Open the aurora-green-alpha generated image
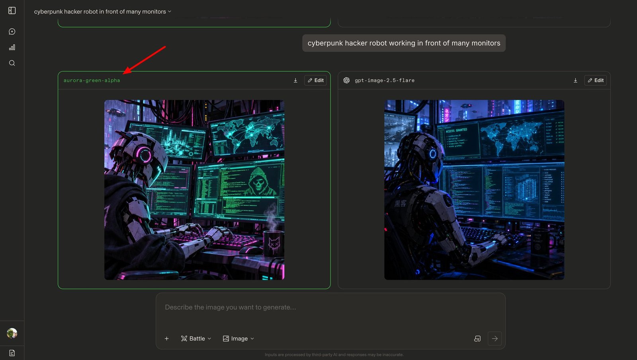 [194, 190]
